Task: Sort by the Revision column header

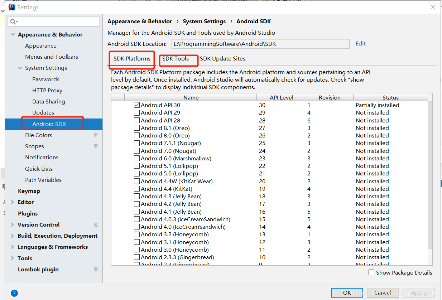Action: pos(330,97)
